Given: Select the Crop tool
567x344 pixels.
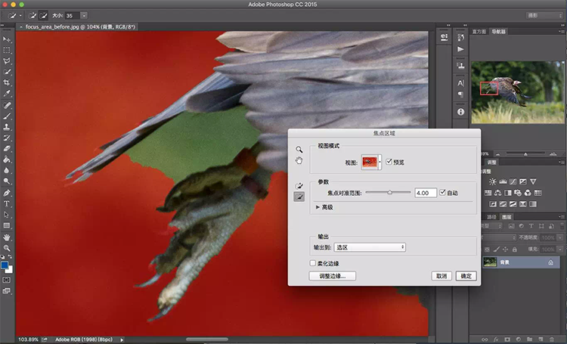Looking at the screenshot, I should [7, 83].
